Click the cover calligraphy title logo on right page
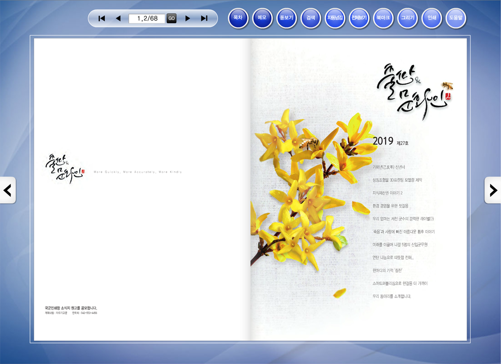 tap(415, 92)
